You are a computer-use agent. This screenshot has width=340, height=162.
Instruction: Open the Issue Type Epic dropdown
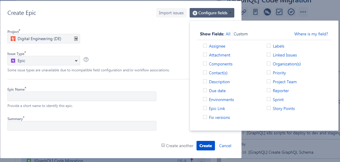[43, 61]
